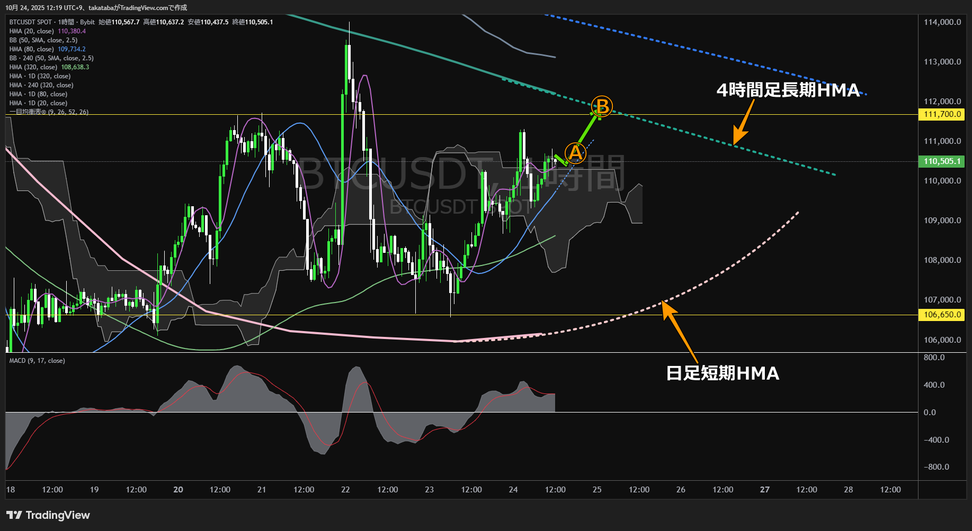Click the yellow 106,650.0 price label

pos(942,315)
